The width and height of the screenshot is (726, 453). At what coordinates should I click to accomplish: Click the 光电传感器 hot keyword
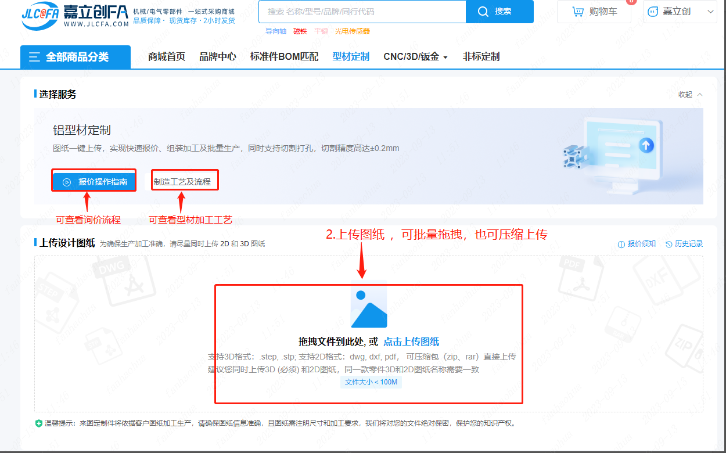tap(352, 31)
